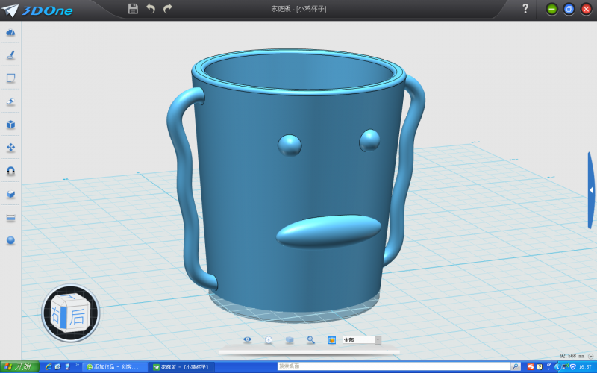Open the move/transform arrows tool

tap(10, 148)
